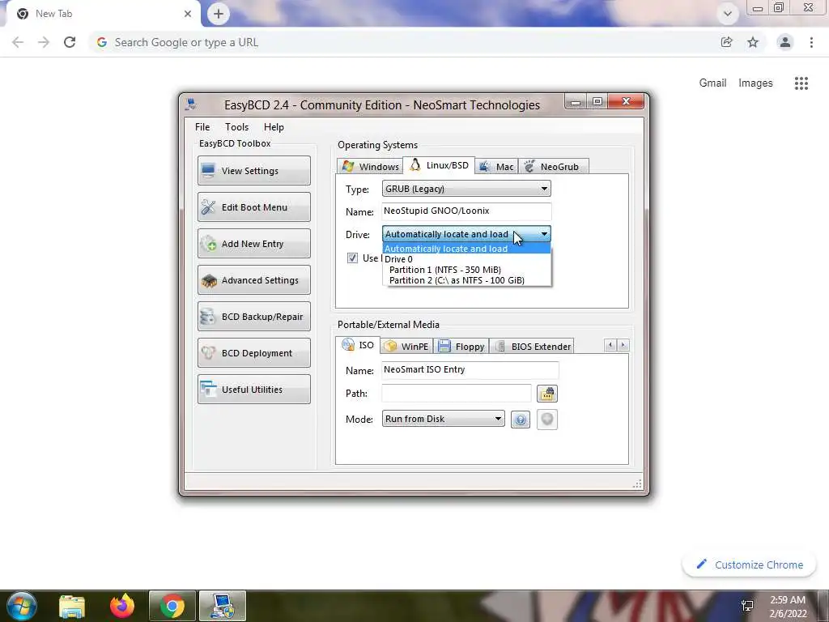Reload the Chrome page
This screenshot has height=622, width=829.
pos(70,42)
